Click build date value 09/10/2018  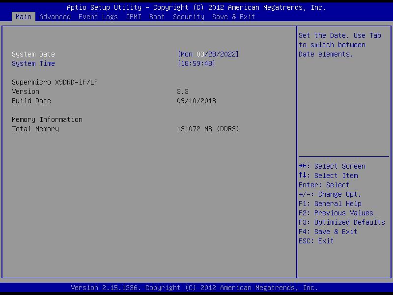pyautogui.click(x=196, y=101)
